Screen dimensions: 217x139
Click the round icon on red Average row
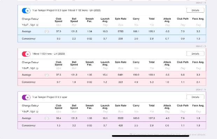47,75
